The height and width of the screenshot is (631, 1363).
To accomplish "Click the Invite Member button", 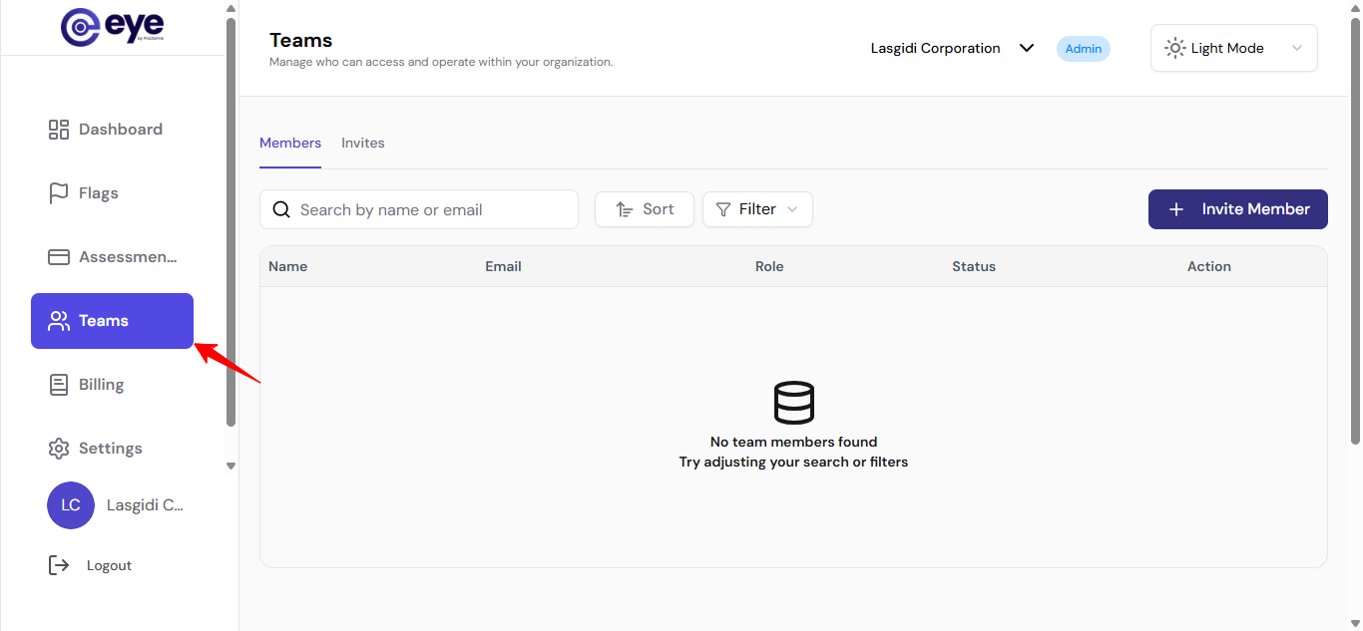I will [1238, 209].
